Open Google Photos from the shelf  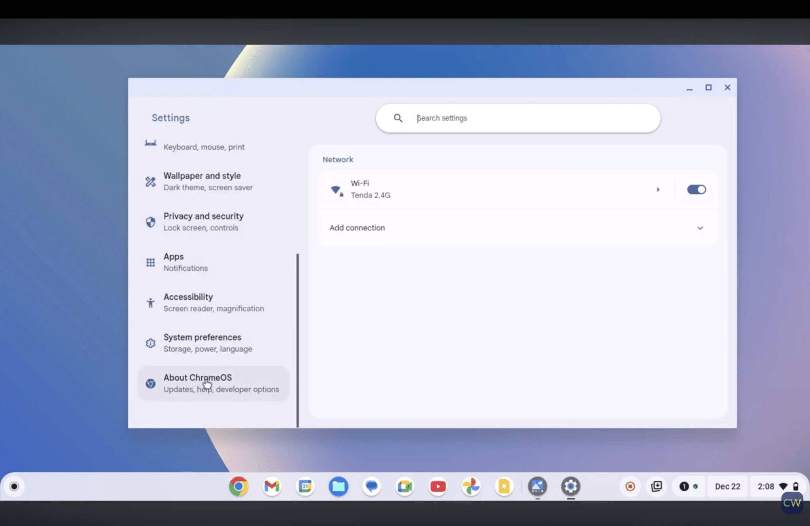coord(471,486)
